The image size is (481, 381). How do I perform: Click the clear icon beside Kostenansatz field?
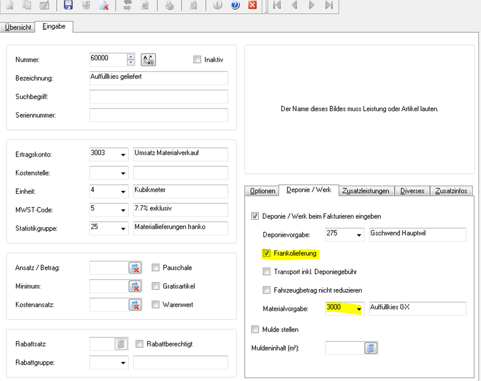pyautogui.click(x=135, y=305)
